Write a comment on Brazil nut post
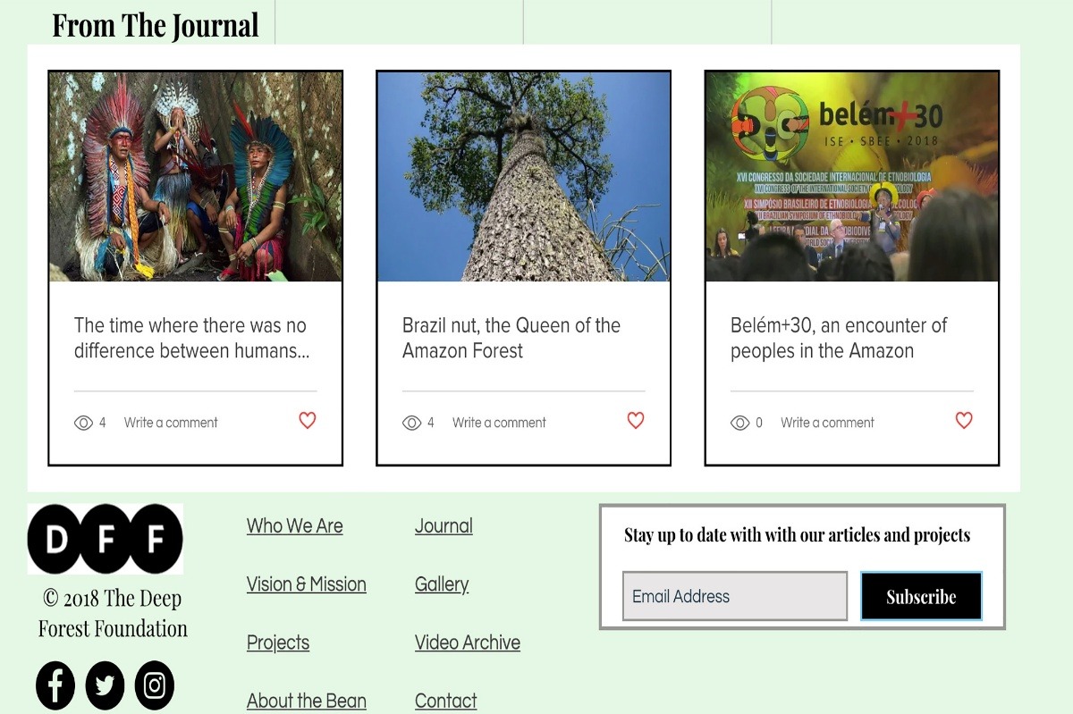This screenshot has width=1073, height=714. pyautogui.click(x=499, y=423)
